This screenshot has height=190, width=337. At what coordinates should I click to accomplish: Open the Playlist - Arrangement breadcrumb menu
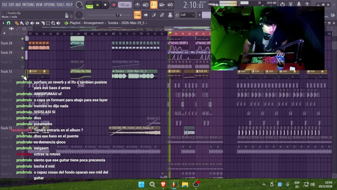87,23
